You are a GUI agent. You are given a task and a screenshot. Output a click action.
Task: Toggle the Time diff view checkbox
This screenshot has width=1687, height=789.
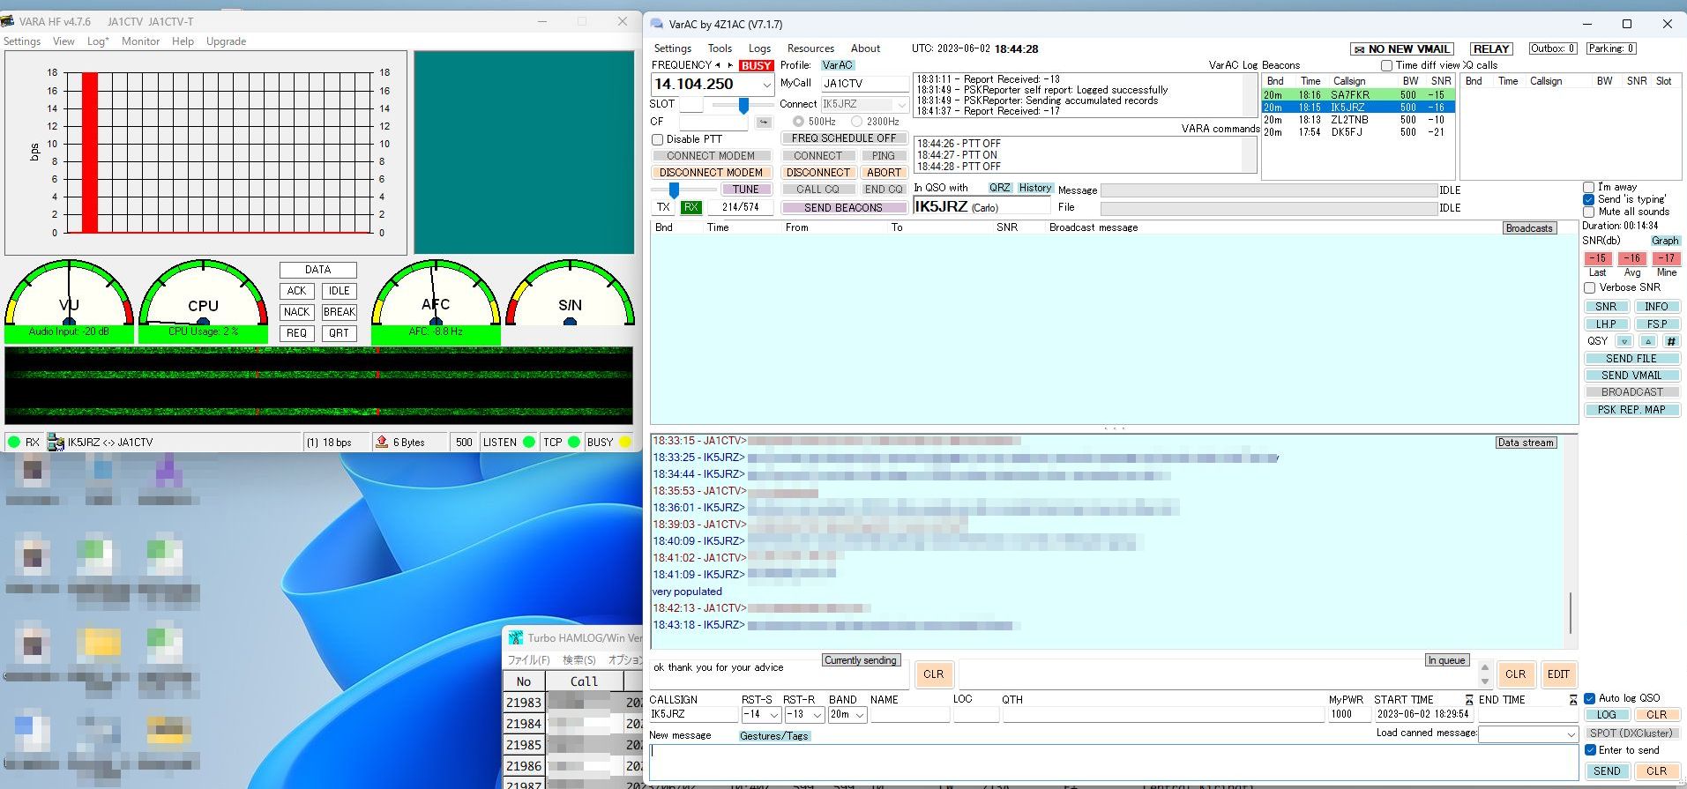[1386, 65]
